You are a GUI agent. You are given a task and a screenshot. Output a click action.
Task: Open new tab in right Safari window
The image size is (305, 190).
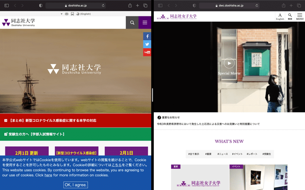point(291,5)
